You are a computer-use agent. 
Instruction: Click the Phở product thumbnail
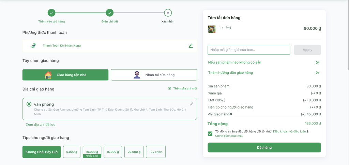tap(212, 29)
